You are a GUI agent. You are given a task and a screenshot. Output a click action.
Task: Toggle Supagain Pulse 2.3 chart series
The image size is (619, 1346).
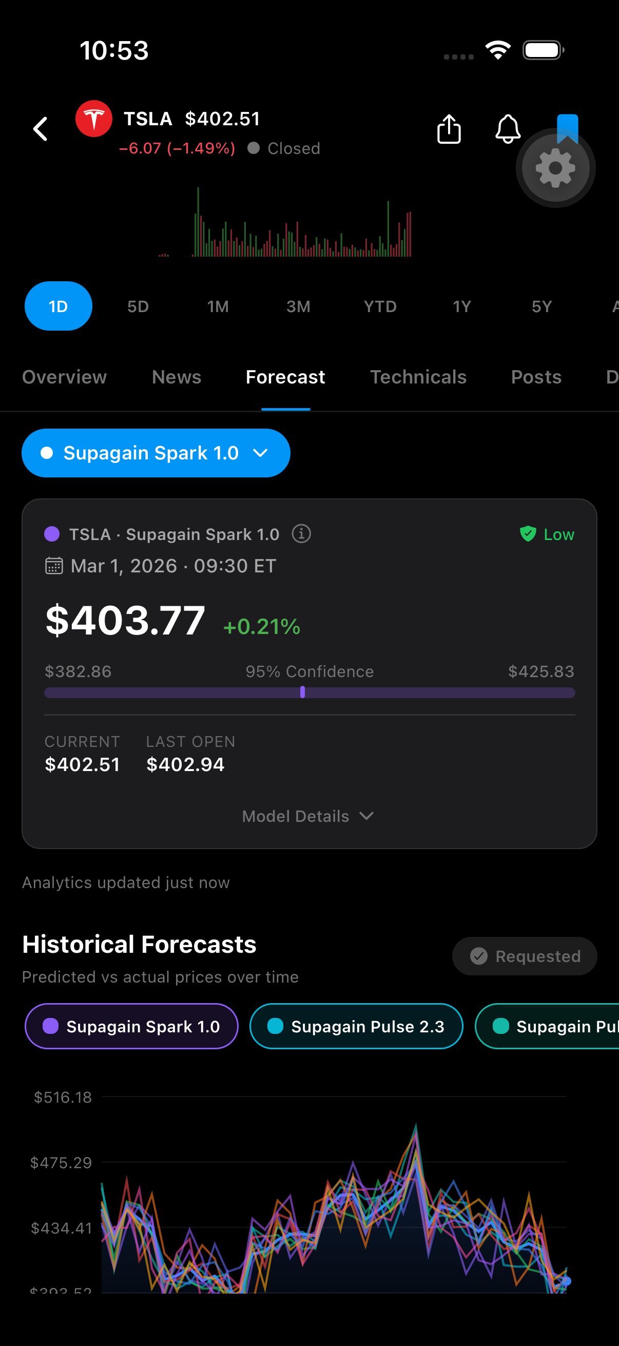(356, 1026)
